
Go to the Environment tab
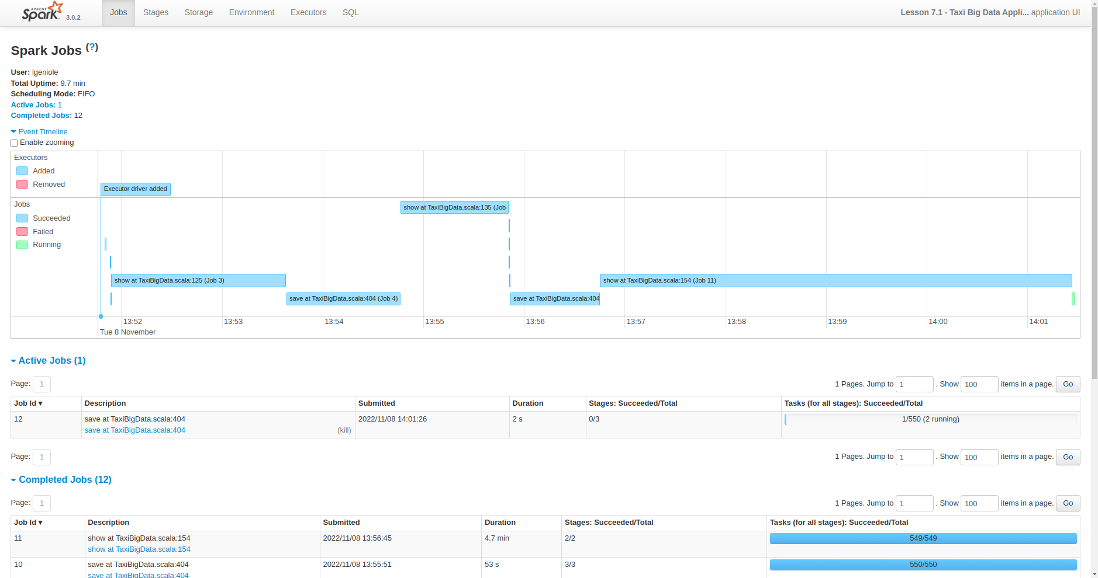(251, 12)
